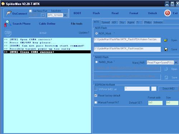This screenshot has height=134, width=179.
Task: Click the NOR Flash Open folder icon
Action: (166, 40)
